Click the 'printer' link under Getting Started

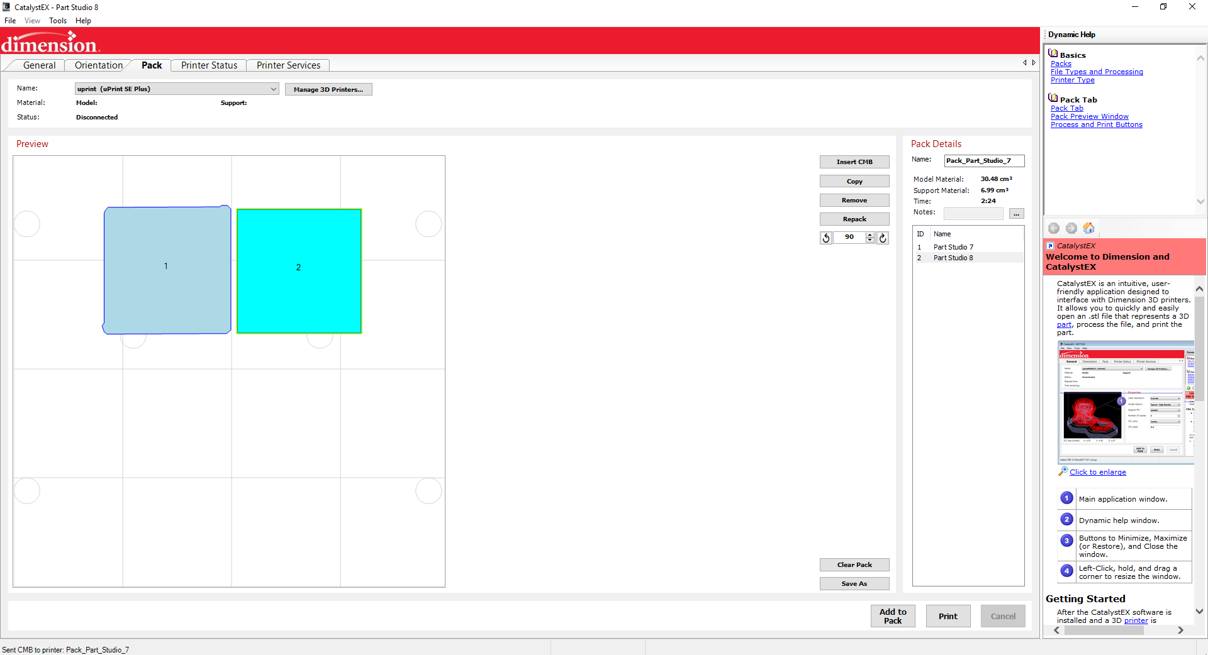(1136, 620)
